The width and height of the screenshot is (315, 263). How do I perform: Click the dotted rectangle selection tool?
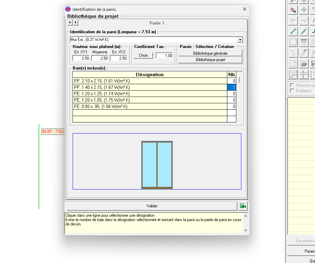tap(293, 42)
